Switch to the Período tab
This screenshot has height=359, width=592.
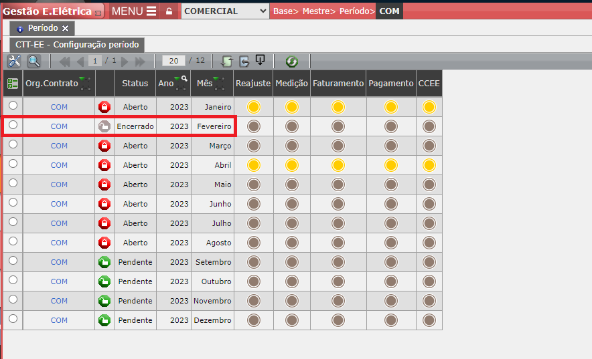pos(42,28)
